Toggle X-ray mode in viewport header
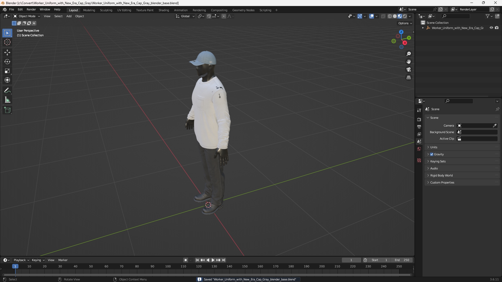Screen dimensions: 502x282 point(383,16)
